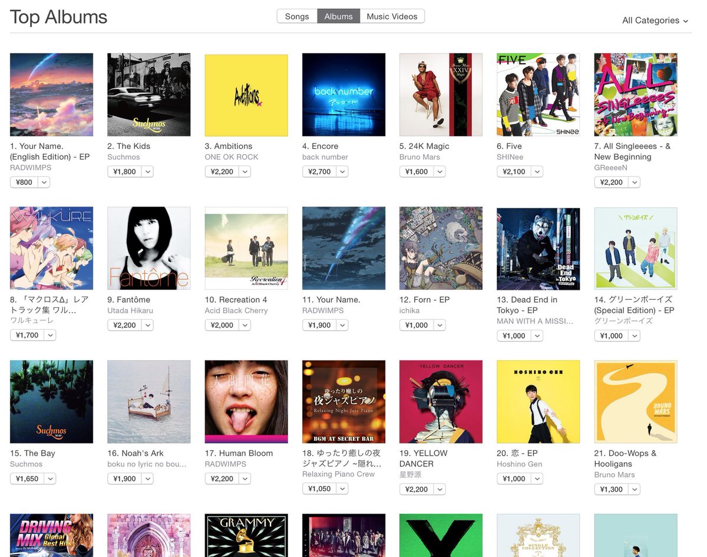Open the All Categories dropdown
Image resolution: width=707 pixels, height=557 pixels.
tap(655, 20)
